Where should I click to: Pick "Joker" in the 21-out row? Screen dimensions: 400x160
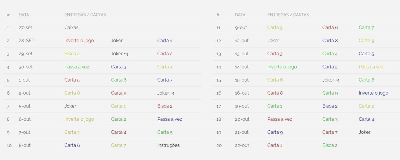(364, 132)
